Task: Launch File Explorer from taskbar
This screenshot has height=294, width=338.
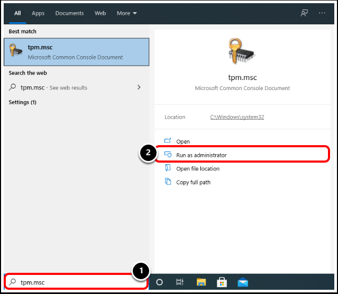Action: coord(201,282)
